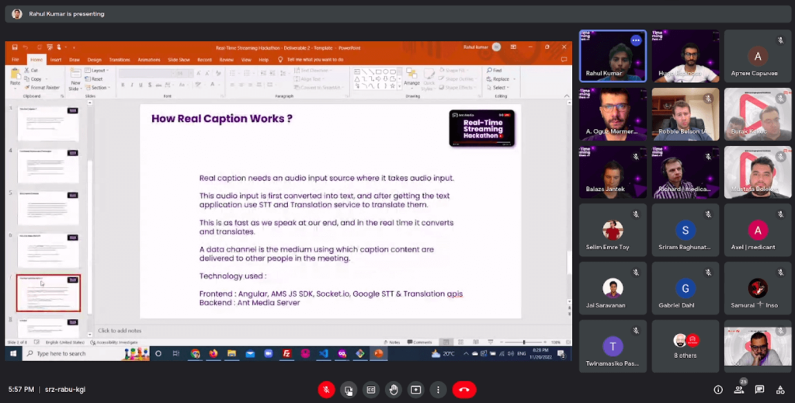Open the font name combo box
The image size is (795, 403).
pos(145,74)
